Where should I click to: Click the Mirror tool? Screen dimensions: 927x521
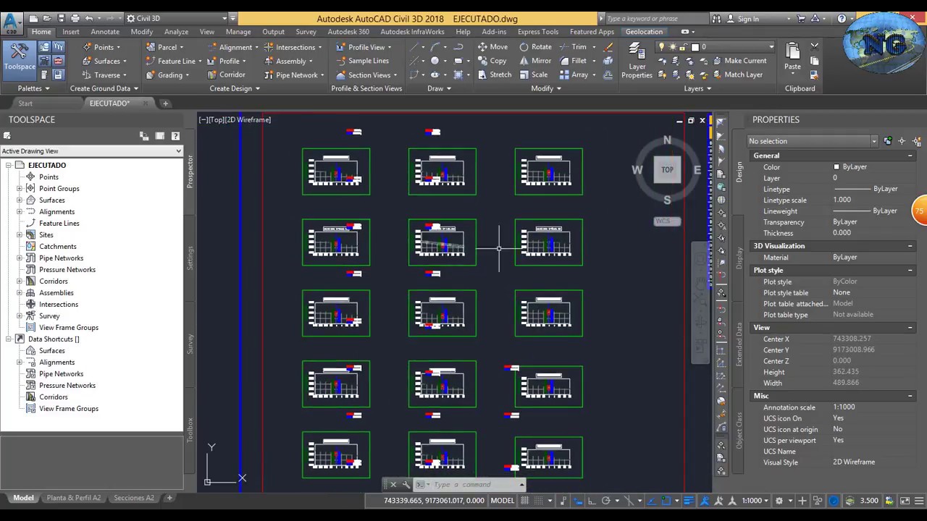(x=535, y=61)
